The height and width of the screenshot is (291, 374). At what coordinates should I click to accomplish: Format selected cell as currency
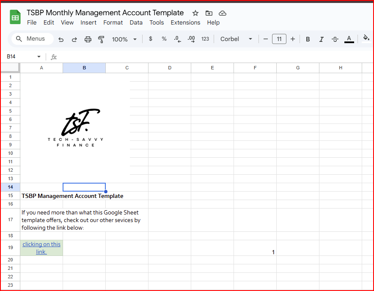(x=151, y=39)
